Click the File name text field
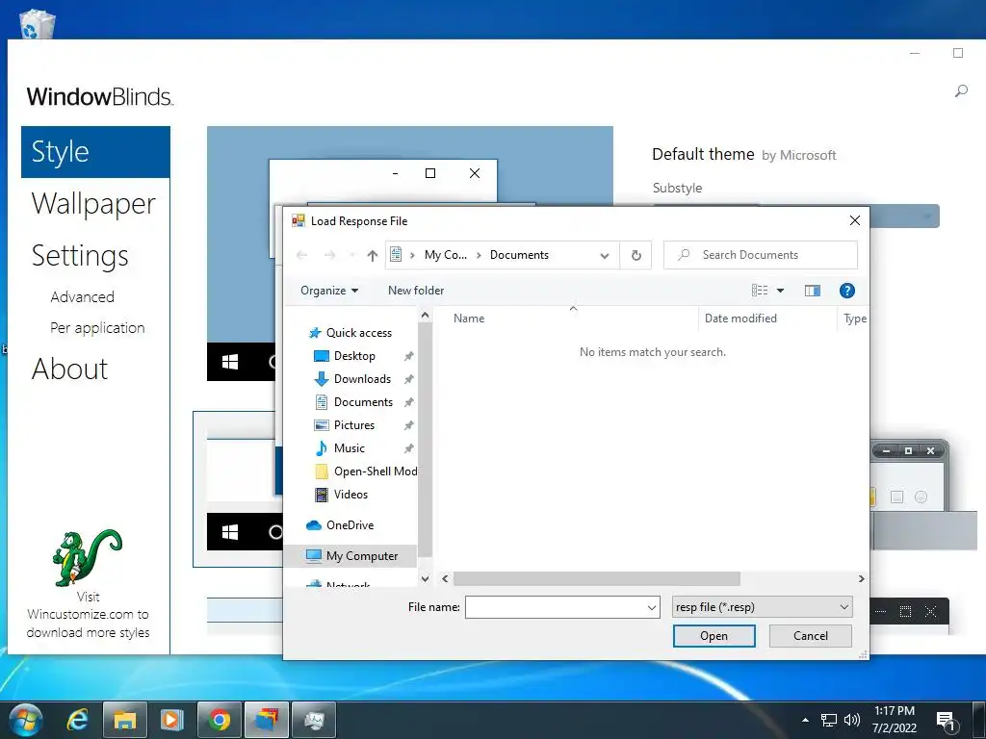 pos(556,607)
